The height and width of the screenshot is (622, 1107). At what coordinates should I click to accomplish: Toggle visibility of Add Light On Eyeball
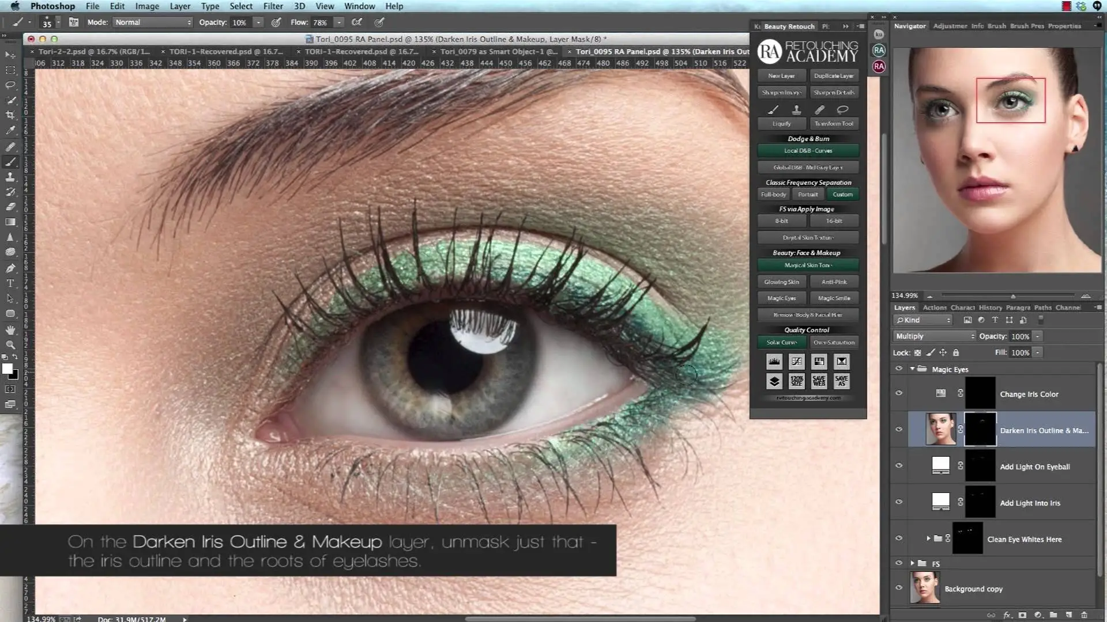(898, 465)
